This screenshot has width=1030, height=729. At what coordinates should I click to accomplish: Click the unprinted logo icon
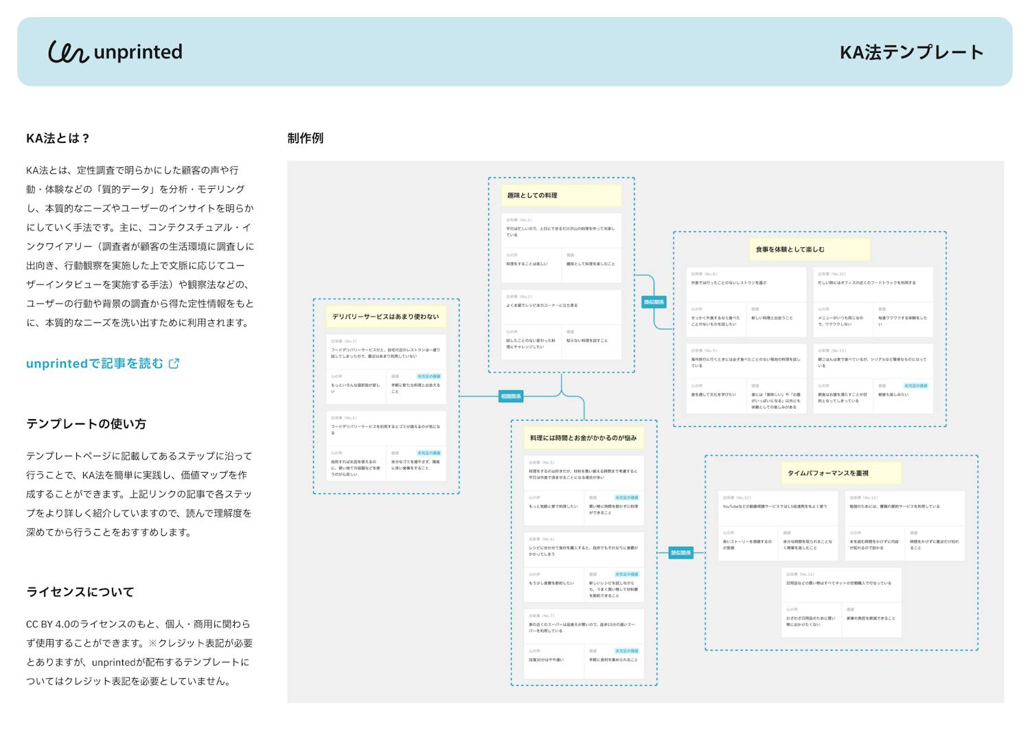tap(68, 52)
